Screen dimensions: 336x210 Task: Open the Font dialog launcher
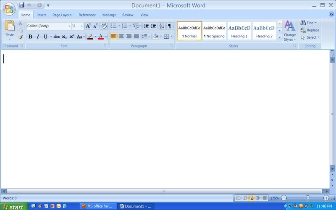coord(105,46)
